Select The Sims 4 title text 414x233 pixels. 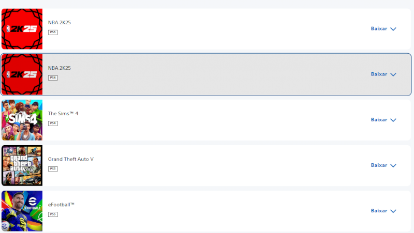coord(63,113)
